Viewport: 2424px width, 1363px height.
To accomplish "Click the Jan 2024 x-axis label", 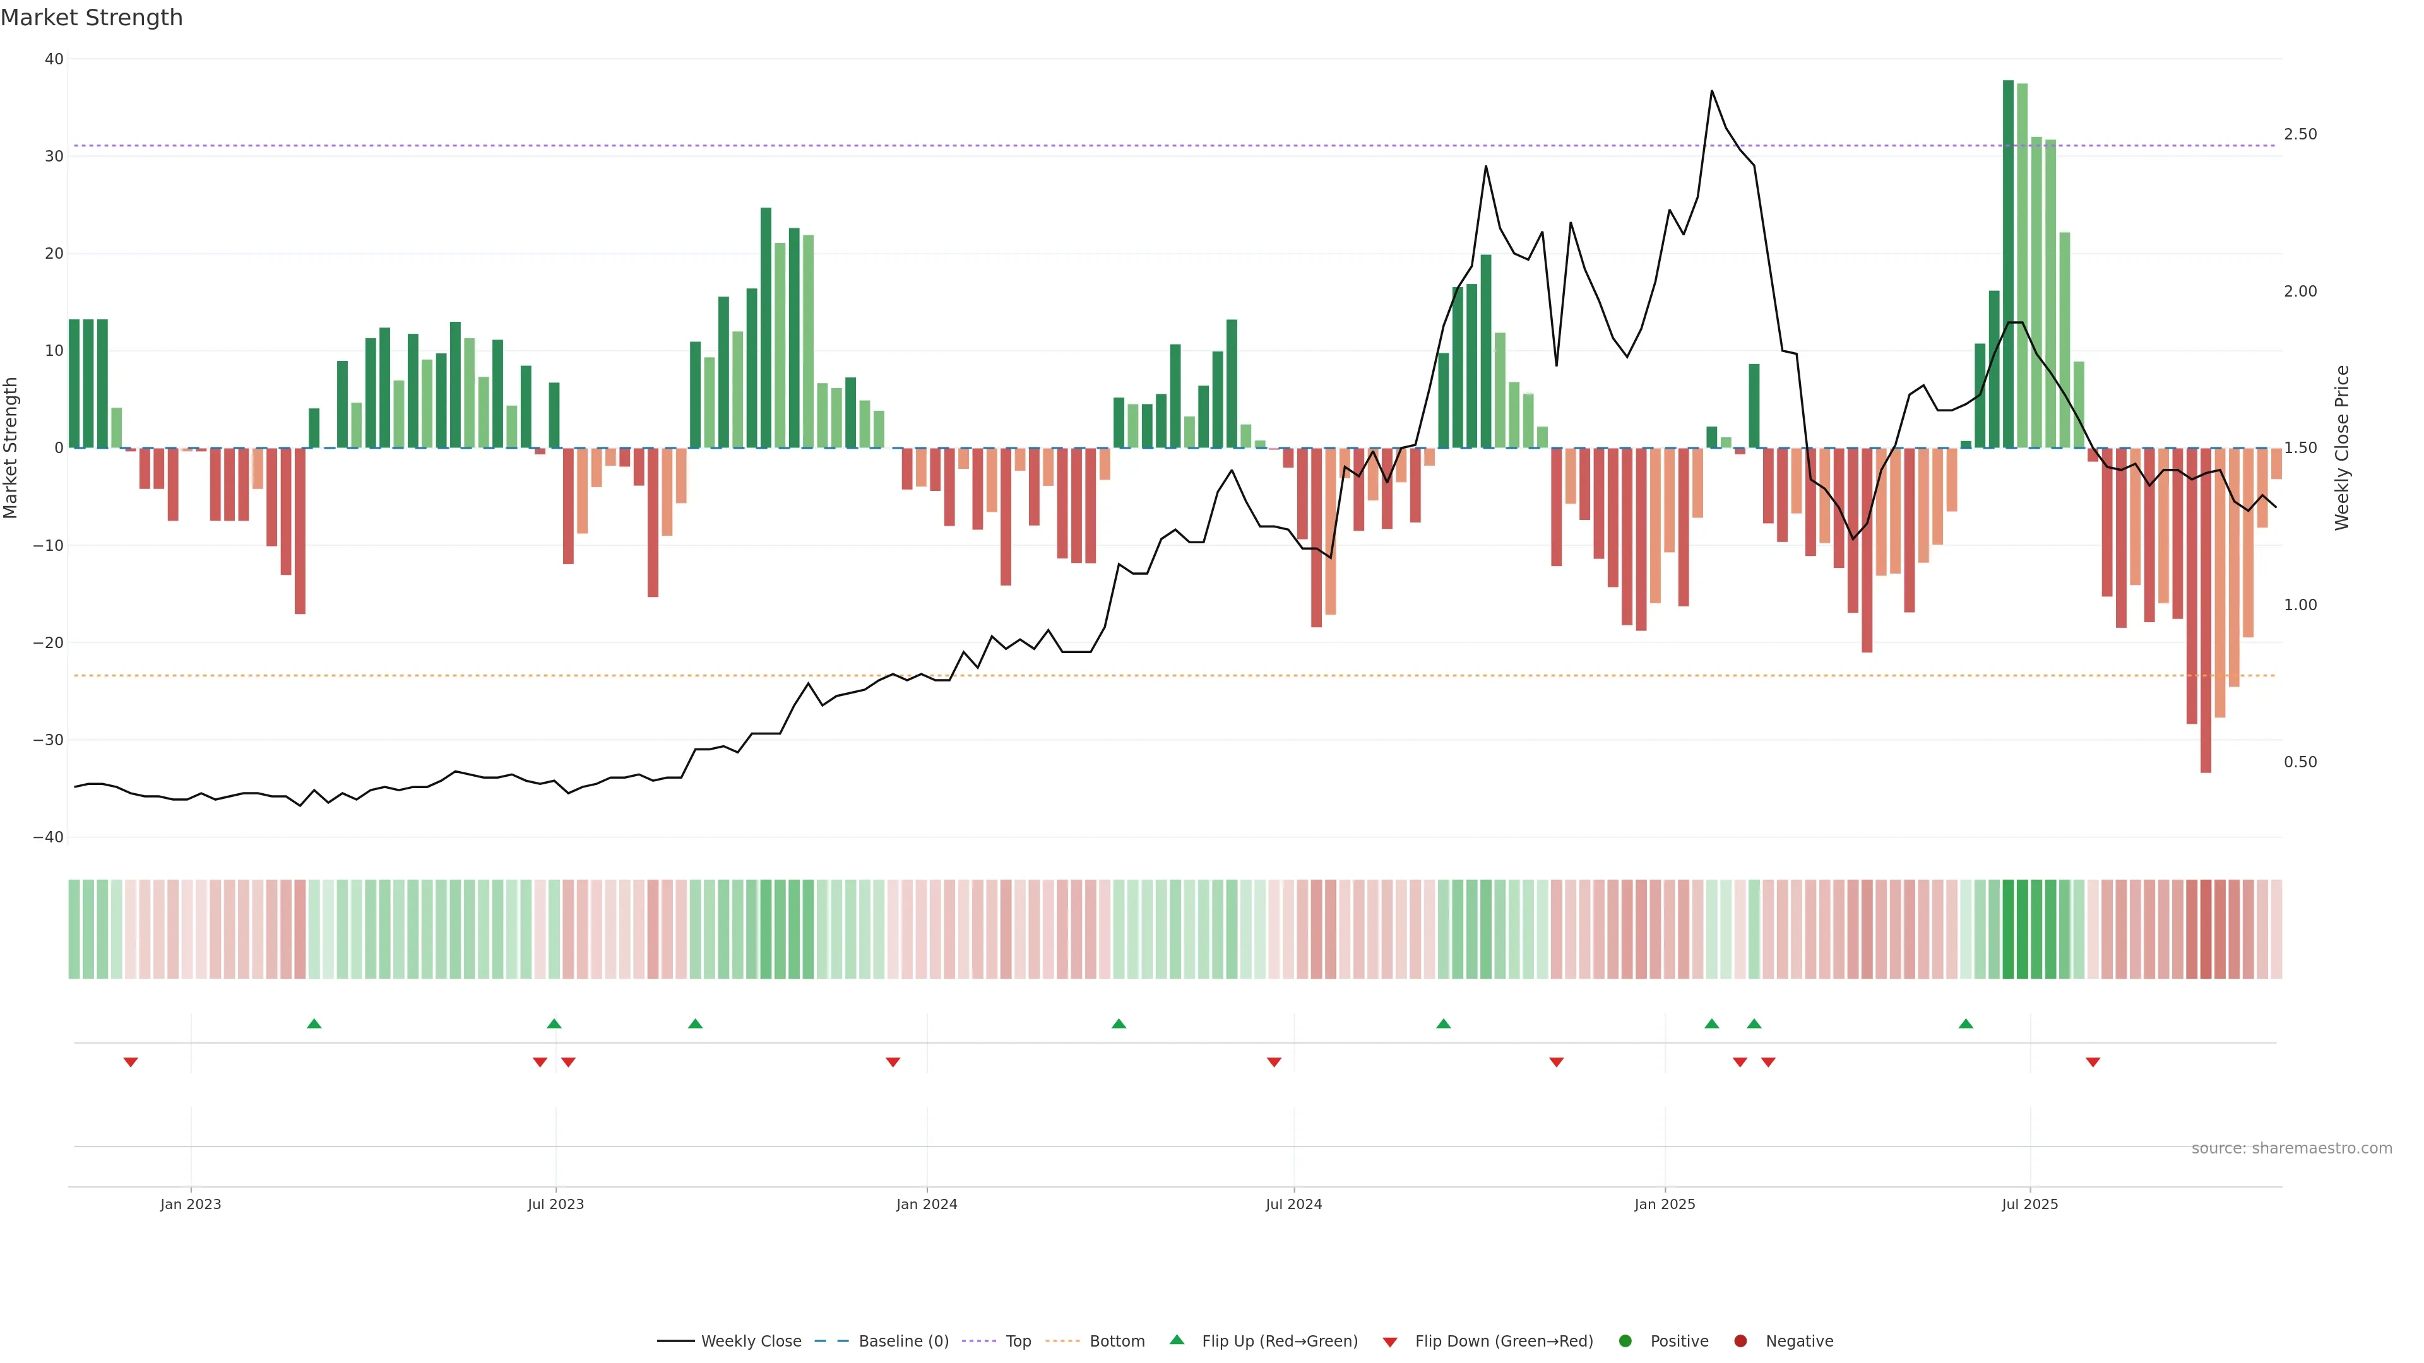I will 926,1204.
